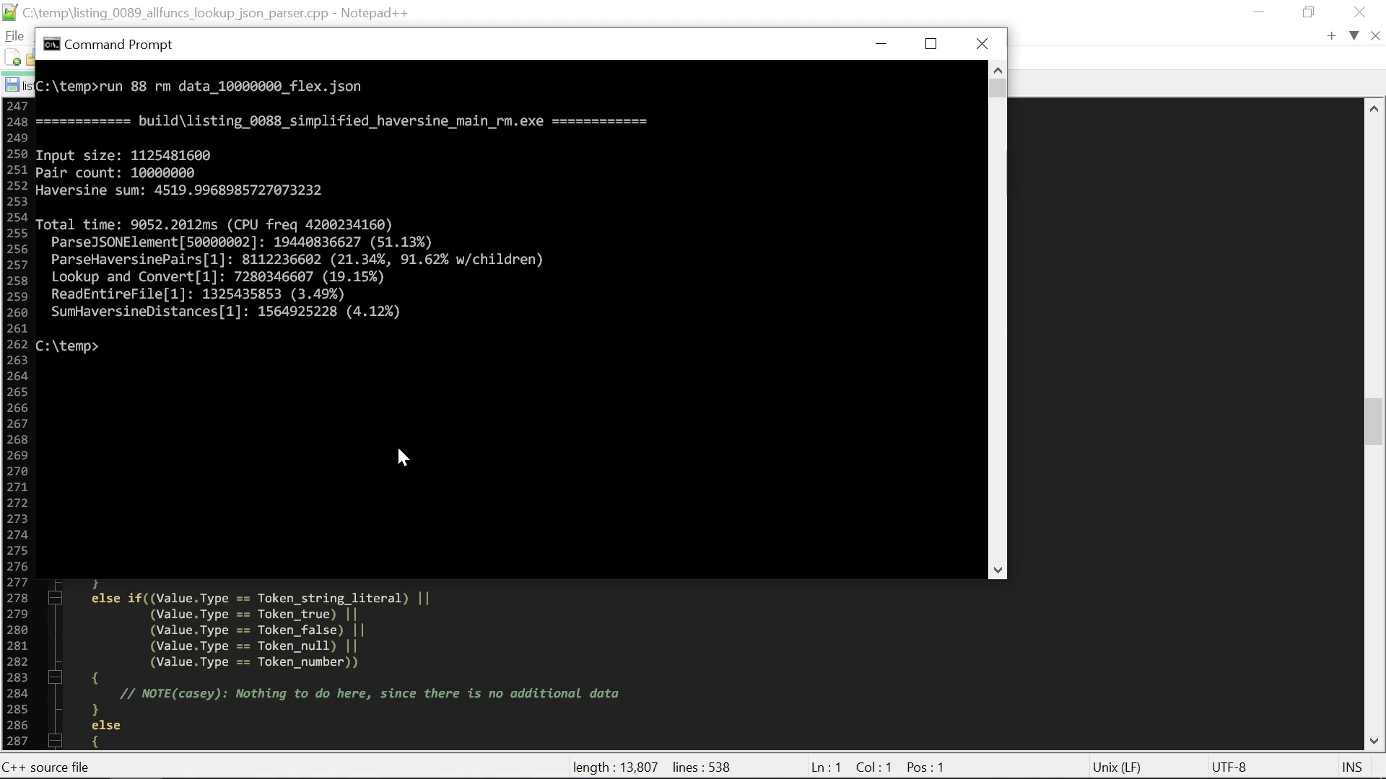Viewport: 1386px width, 779px height.
Task: Toggle the INS overtype mode indicator
Action: (1351, 767)
